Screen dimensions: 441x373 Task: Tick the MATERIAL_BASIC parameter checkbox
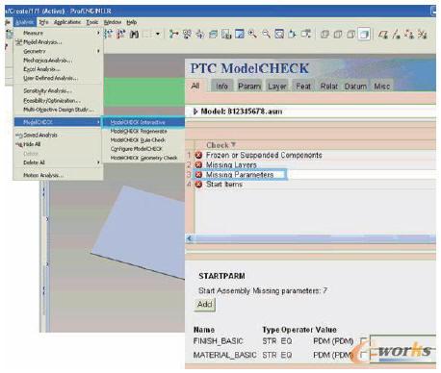click(364, 355)
